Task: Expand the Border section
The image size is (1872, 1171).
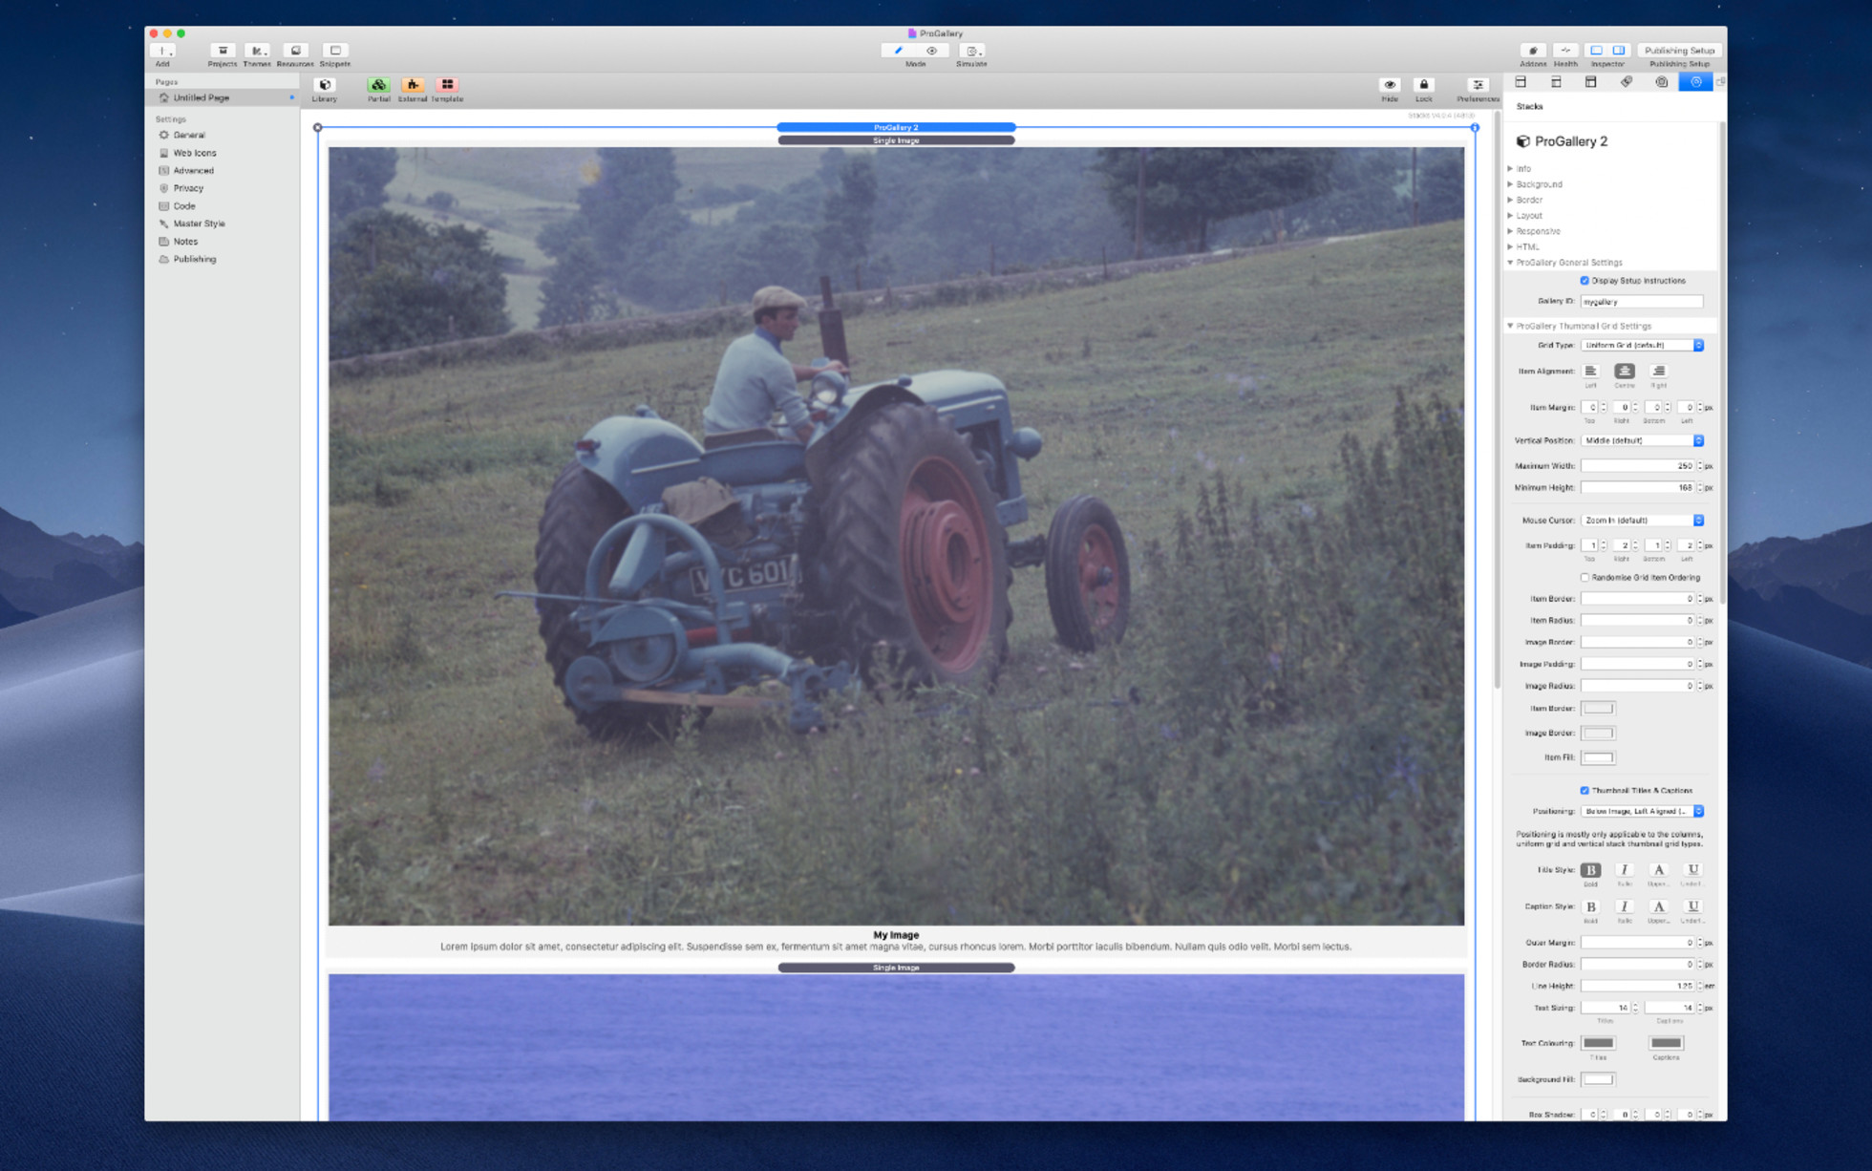Action: click(x=1510, y=201)
